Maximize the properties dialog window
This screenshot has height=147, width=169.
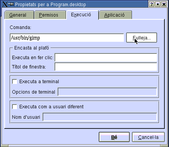tap(158, 4)
